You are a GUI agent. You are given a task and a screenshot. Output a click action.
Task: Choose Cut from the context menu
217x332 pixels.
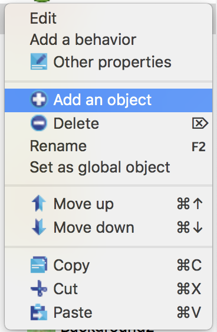(108, 289)
